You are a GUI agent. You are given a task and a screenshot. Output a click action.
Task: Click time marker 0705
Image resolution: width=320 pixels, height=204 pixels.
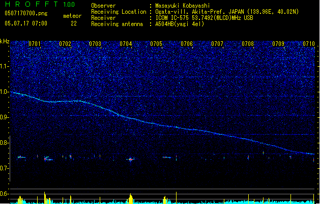tap(156, 44)
